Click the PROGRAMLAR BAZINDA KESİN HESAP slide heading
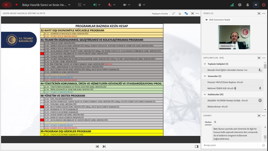This screenshot has height=151, width=268. tap(102, 26)
